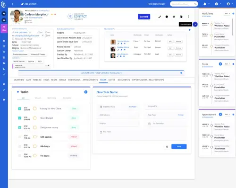Switch to the Notes tab
This screenshot has height=188, width=236.
112,80
